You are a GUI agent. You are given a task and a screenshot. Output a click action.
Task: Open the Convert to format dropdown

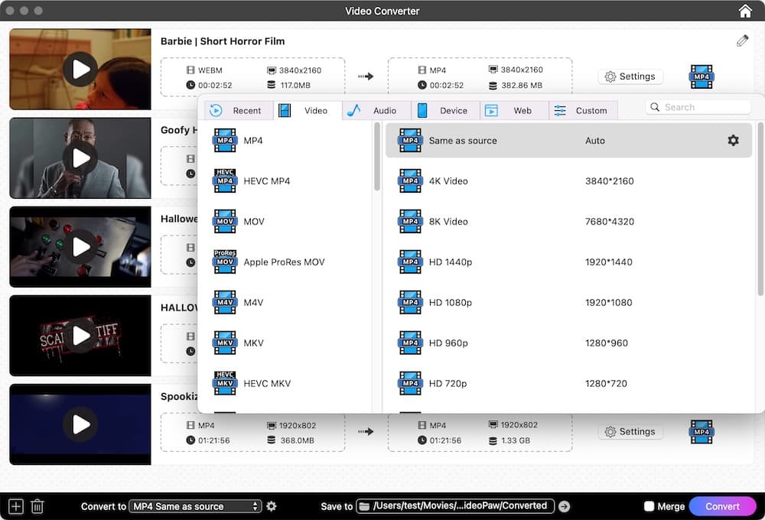(x=195, y=506)
